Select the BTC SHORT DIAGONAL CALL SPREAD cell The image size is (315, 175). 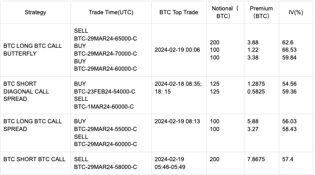26,91
